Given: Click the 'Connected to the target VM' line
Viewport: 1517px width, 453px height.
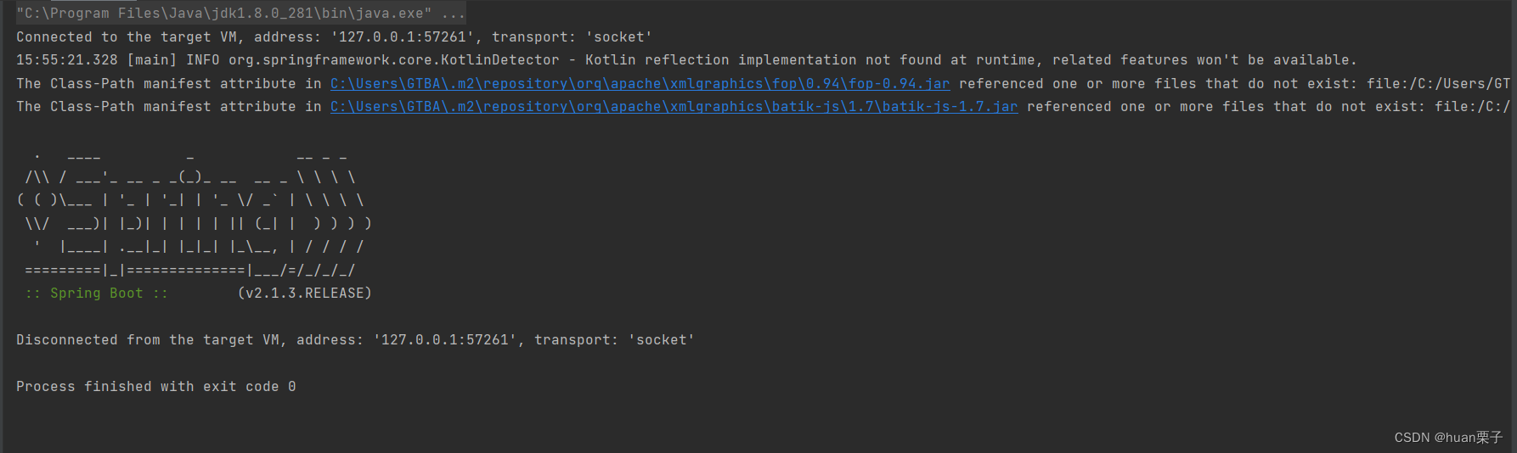Looking at the screenshot, I should tap(334, 36).
